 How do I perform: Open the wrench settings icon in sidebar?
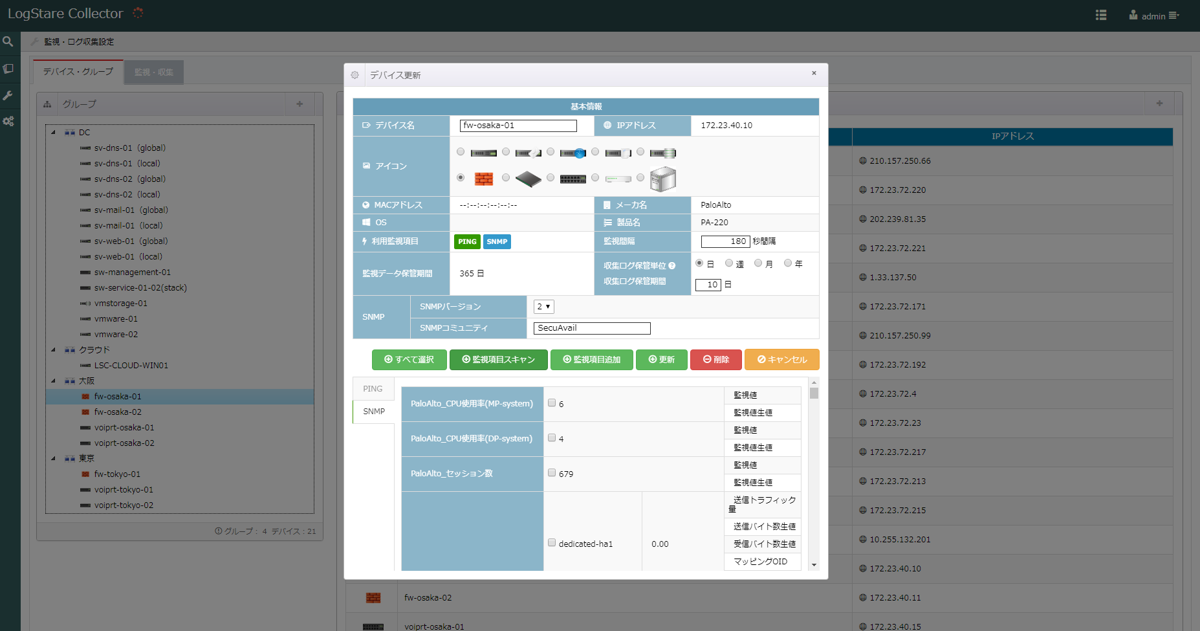click(8, 95)
